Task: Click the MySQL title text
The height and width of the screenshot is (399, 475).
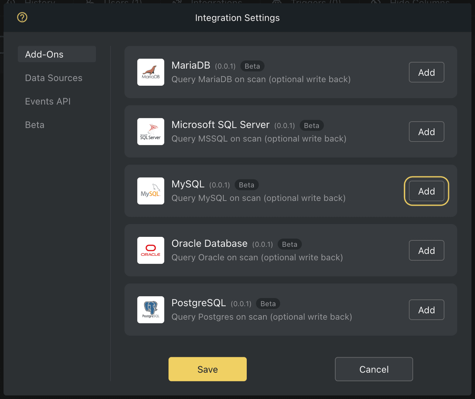Action: (x=188, y=184)
